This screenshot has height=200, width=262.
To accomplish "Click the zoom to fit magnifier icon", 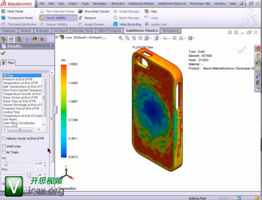I will 121,38.
